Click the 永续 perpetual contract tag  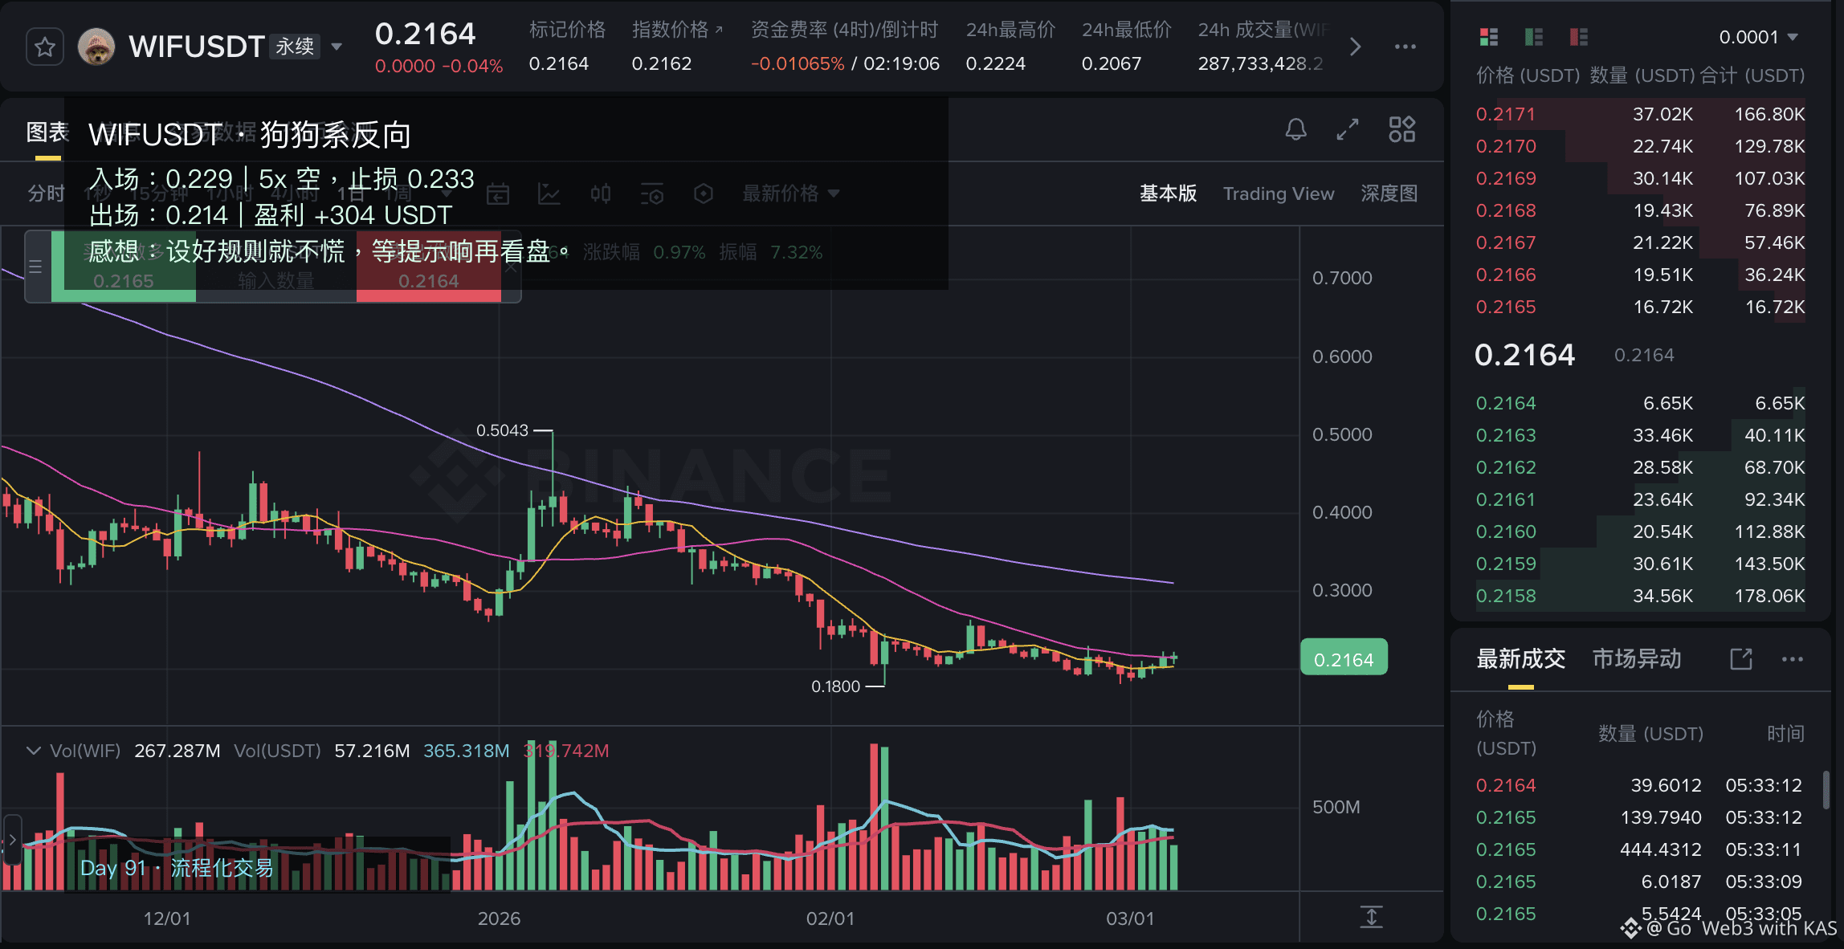(295, 47)
